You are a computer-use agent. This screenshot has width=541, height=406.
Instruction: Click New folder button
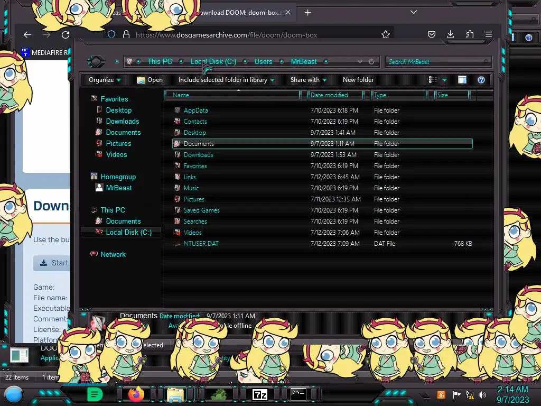pyautogui.click(x=358, y=80)
